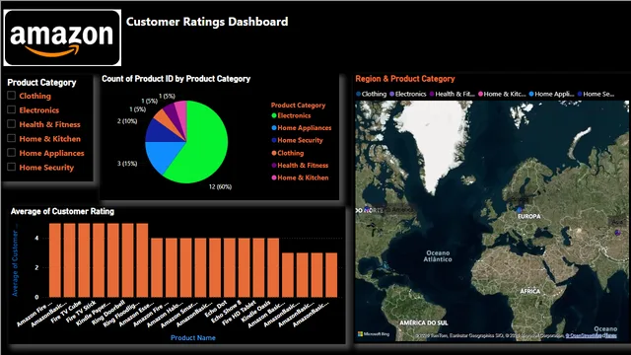This screenshot has width=631, height=355.
Task: Click the '12 (60%)' pie data label
Action: 220,186
